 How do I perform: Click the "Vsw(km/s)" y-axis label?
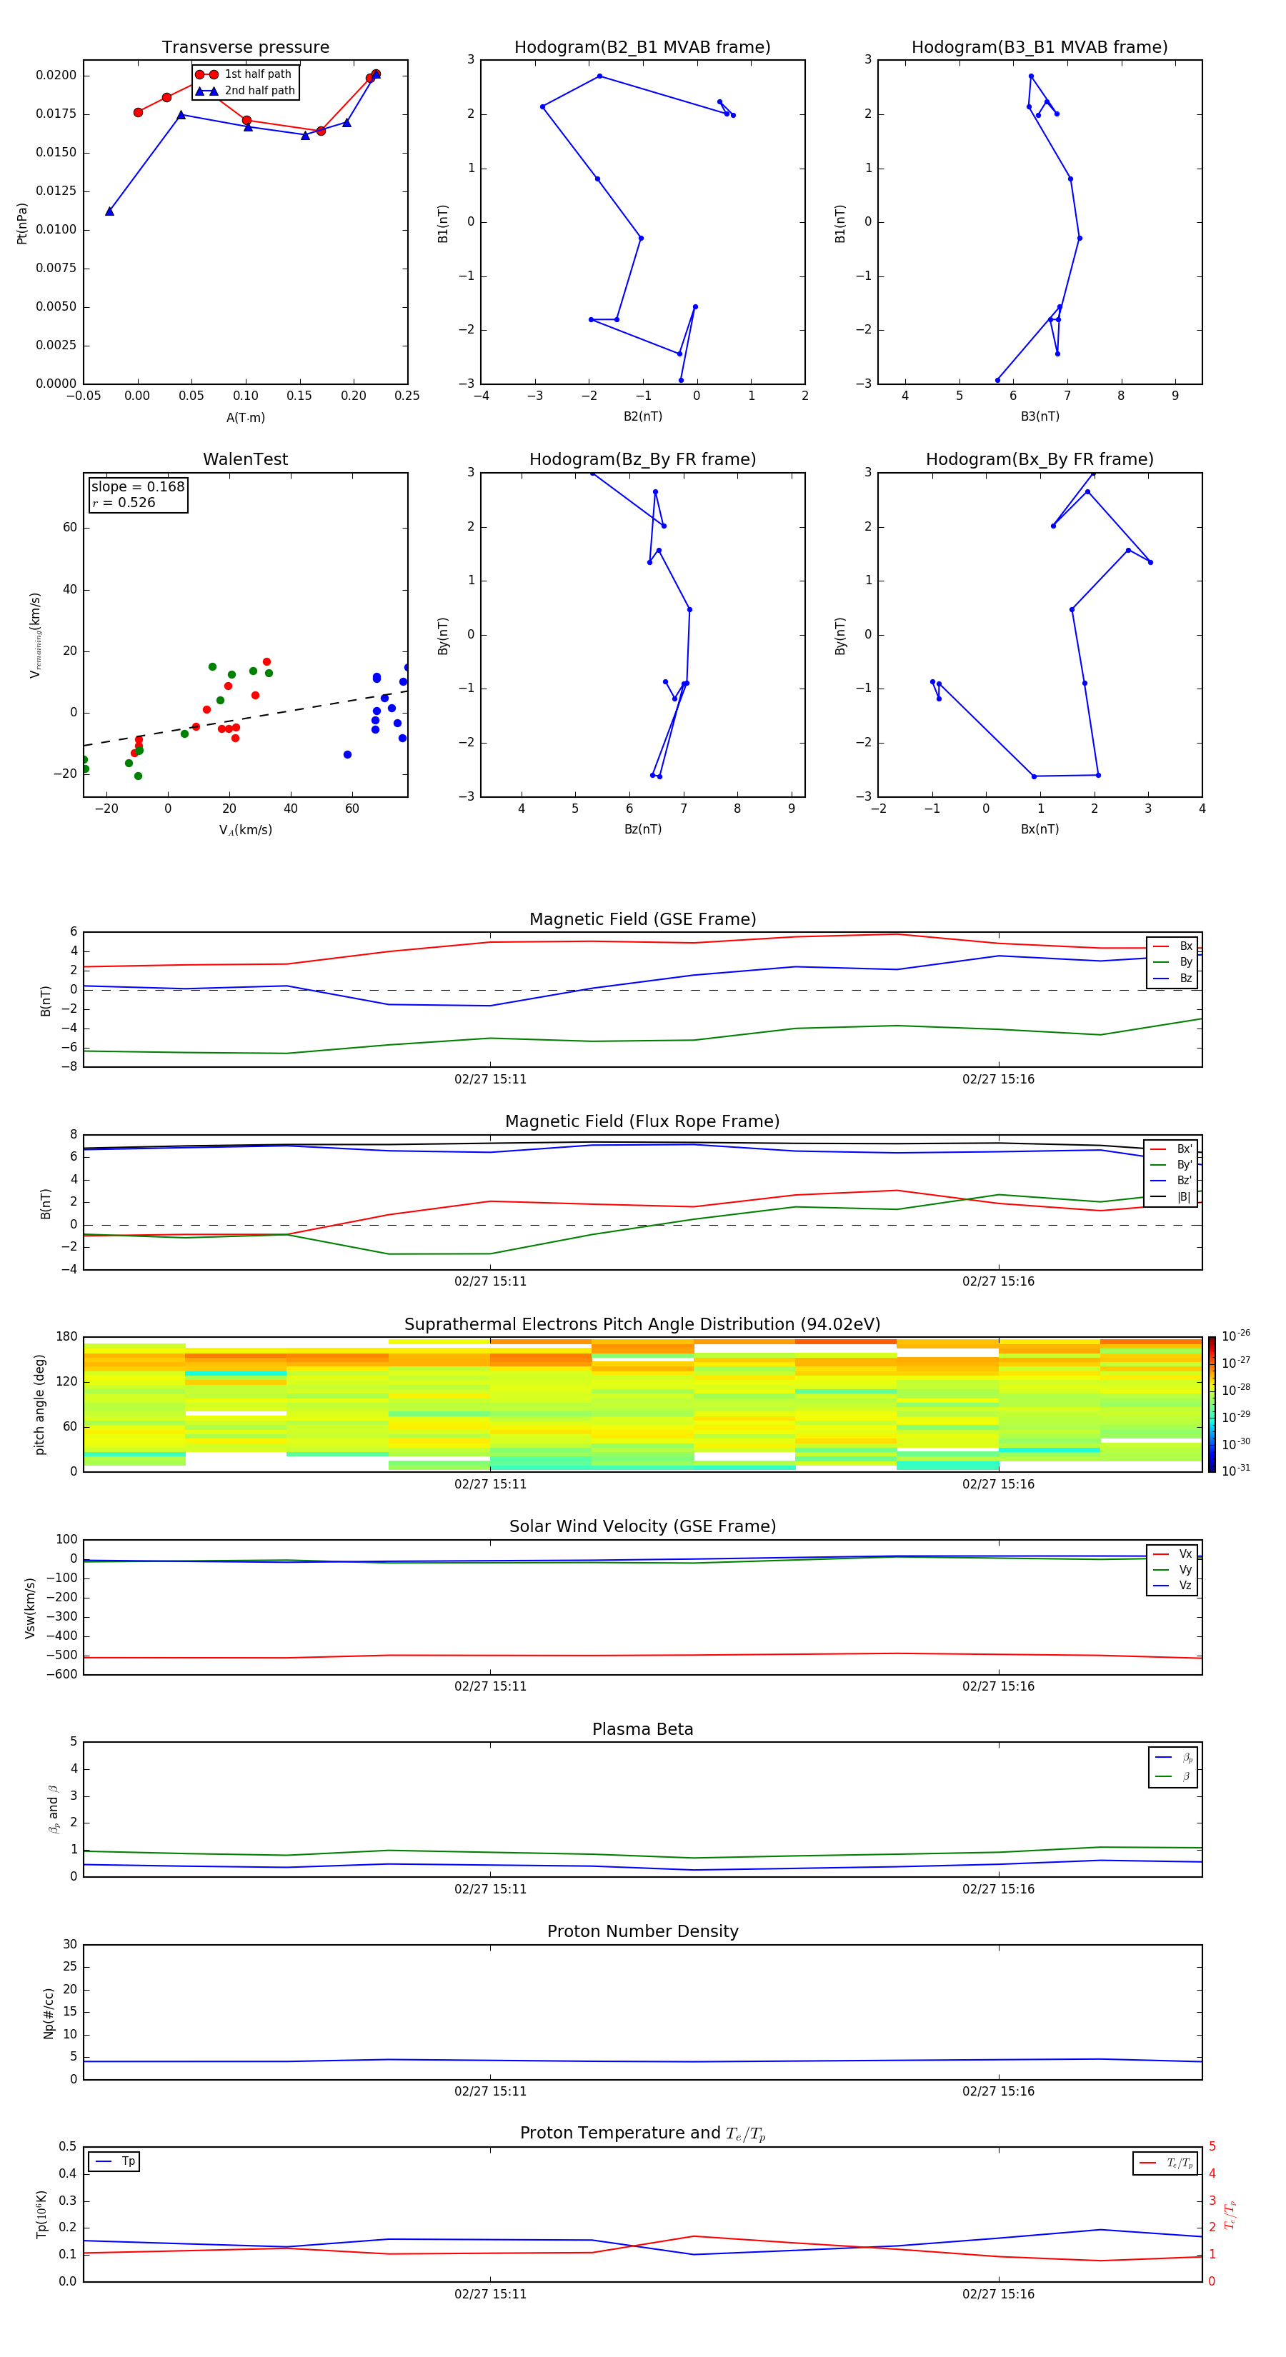point(29,1608)
